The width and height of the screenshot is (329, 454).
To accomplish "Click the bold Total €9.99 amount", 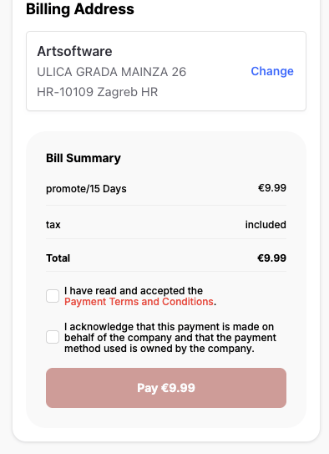I will coord(271,258).
